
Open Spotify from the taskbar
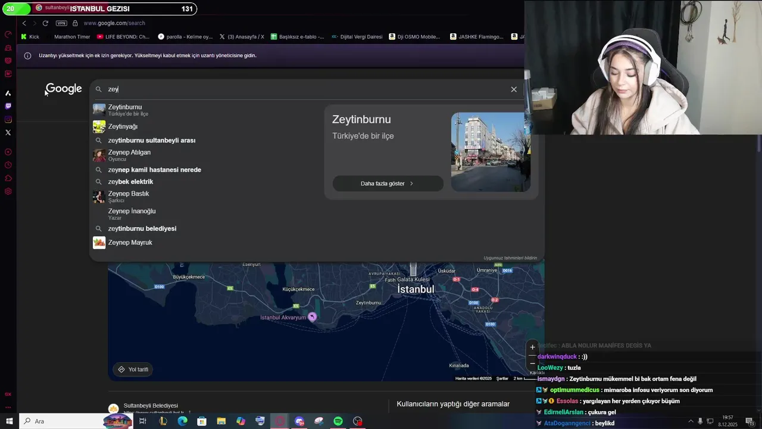[x=338, y=421]
